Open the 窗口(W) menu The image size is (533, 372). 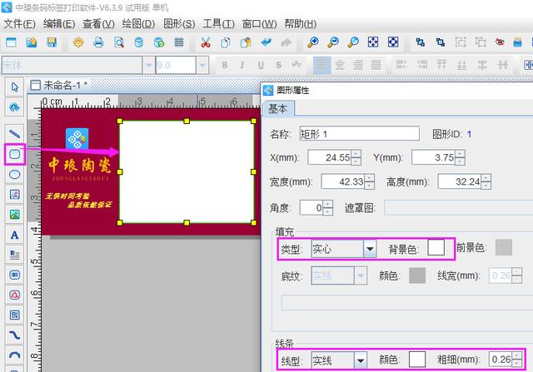259,24
